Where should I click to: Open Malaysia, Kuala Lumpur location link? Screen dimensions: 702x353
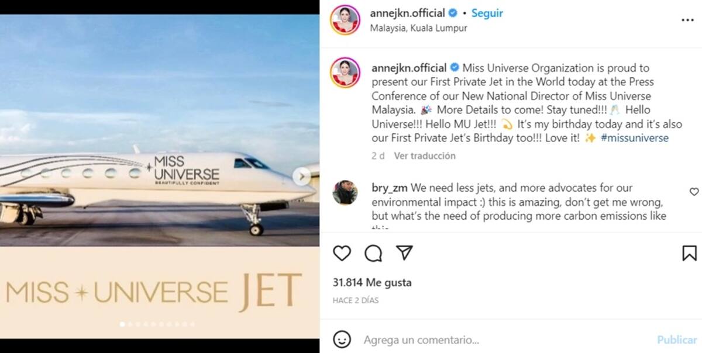pos(419,28)
